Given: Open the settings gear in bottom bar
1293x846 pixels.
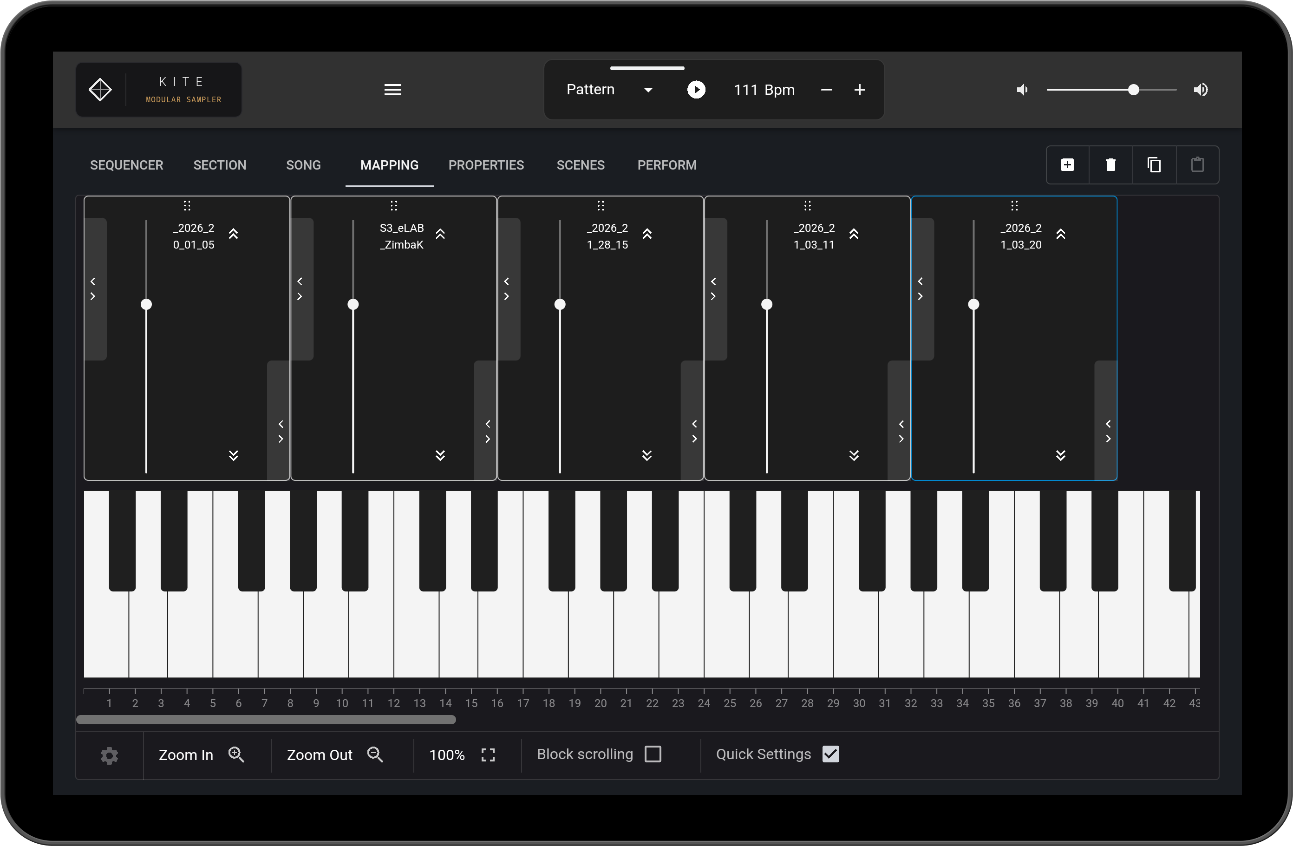Looking at the screenshot, I should (x=109, y=755).
